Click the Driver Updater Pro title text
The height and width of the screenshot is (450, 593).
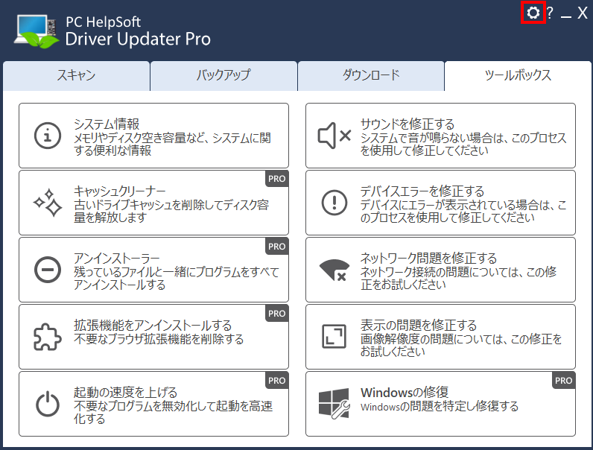[x=138, y=39]
